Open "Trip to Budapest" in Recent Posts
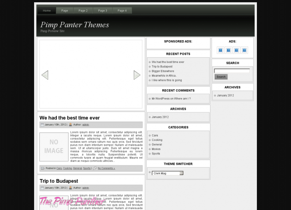Viewport: 291px width, 210px height. pos(162,66)
